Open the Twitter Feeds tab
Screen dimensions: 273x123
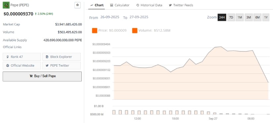click(181, 5)
